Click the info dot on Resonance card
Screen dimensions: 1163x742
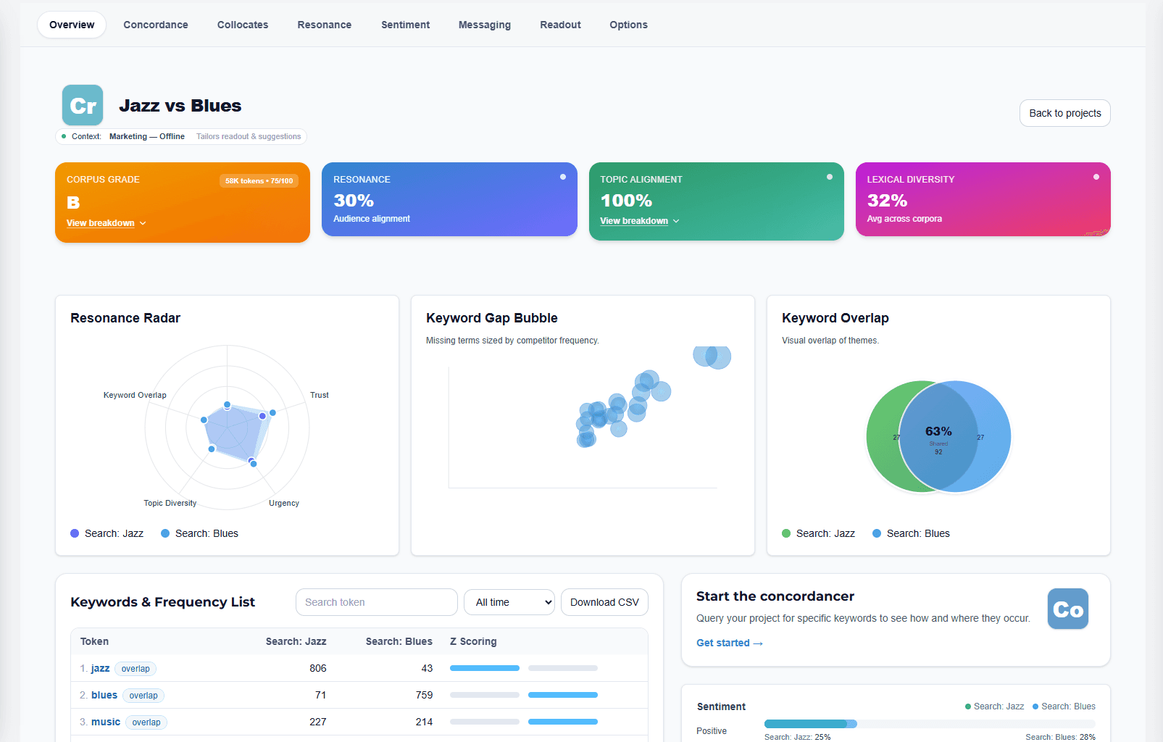pos(563,177)
